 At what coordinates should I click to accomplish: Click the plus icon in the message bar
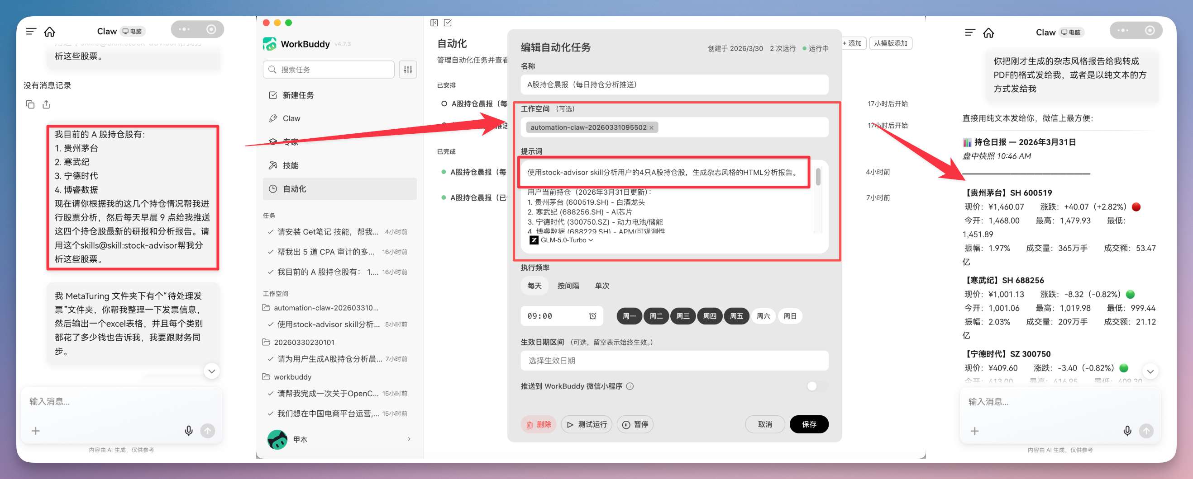click(36, 431)
